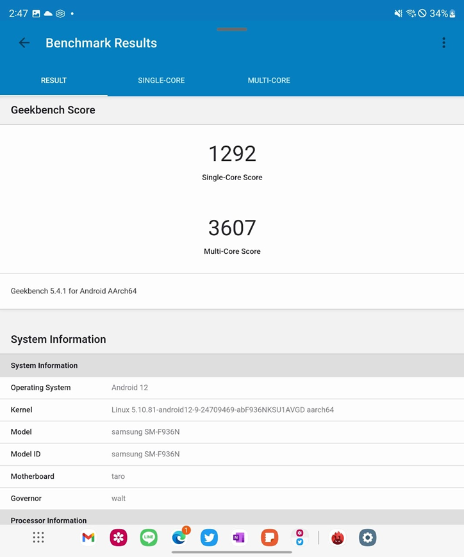464x557 pixels.
Task: Open the LINE messenger app
Action: point(149,538)
